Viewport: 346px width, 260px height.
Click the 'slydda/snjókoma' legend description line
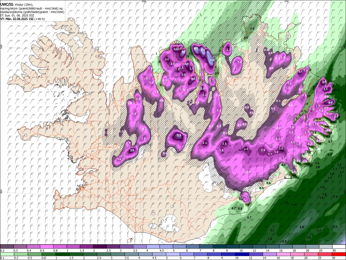pyautogui.click(x=32, y=12)
